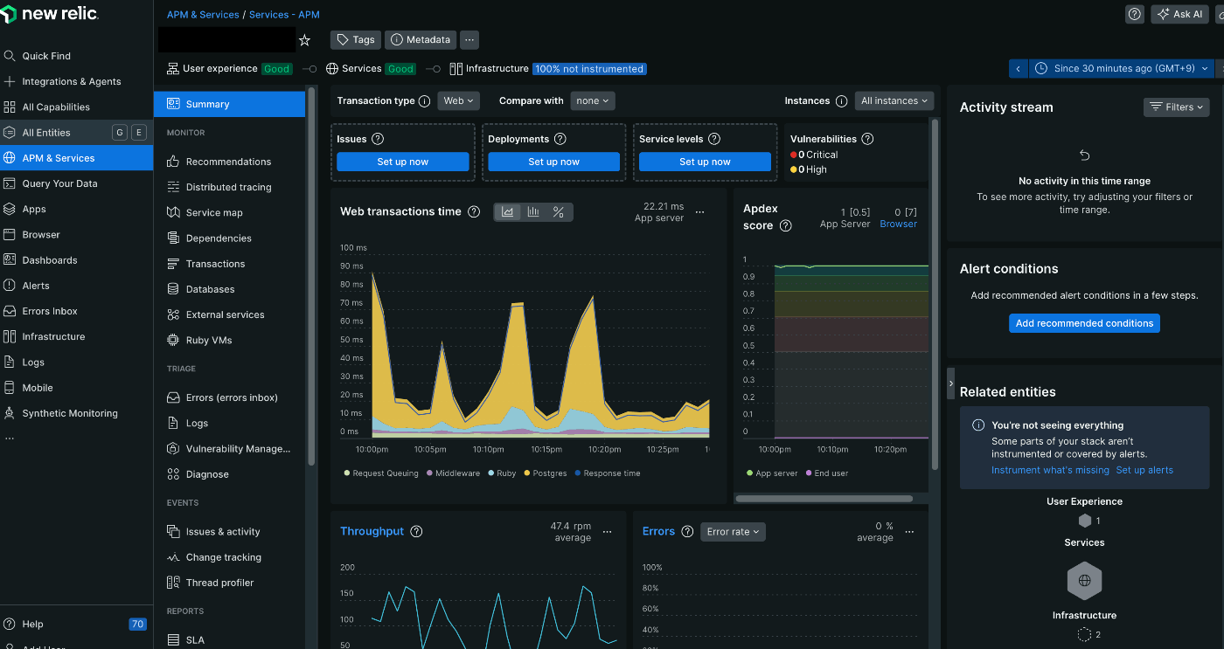Select APM & Services in left nav
The width and height of the screenshot is (1224, 649).
[76, 158]
